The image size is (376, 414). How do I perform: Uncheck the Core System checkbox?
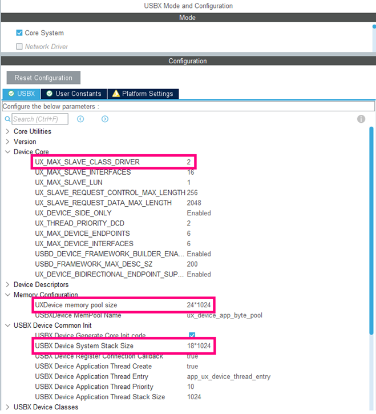pyautogui.click(x=19, y=33)
